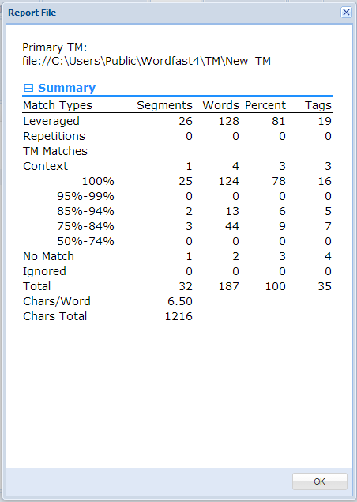
Task: Click the Summary heading link
Action: [66, 88]
